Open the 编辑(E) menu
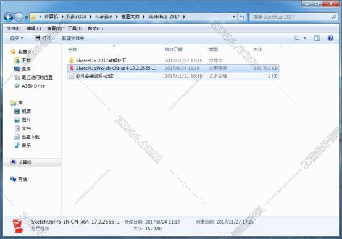 (x=33, y=28)
